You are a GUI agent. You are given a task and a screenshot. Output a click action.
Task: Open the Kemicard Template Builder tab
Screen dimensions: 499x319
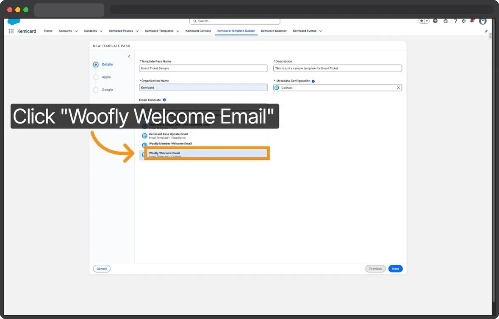236,31
